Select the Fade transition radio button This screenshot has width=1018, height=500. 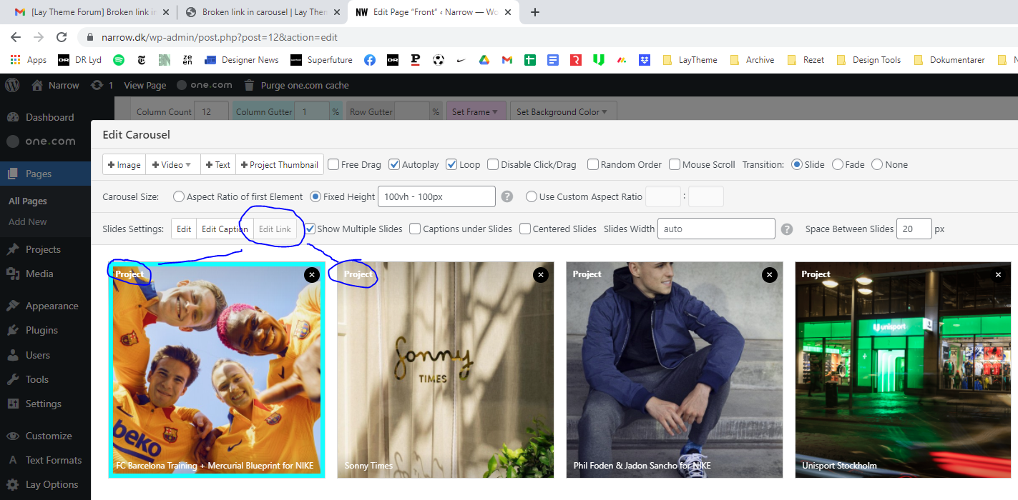tap(838, 164)
